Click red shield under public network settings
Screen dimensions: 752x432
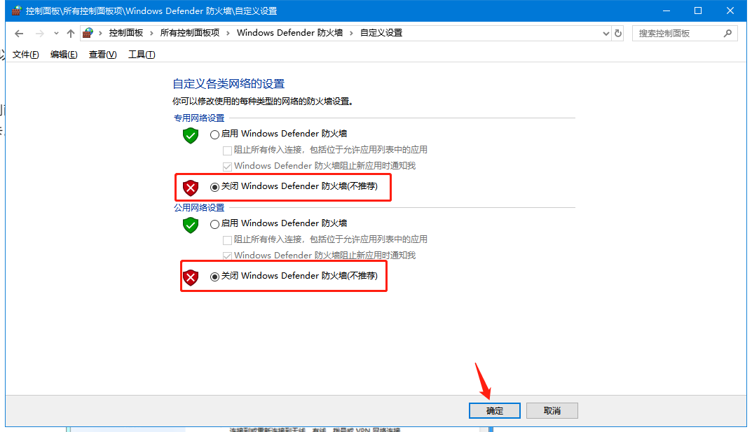pyautogui.click(x=191, y=277)
